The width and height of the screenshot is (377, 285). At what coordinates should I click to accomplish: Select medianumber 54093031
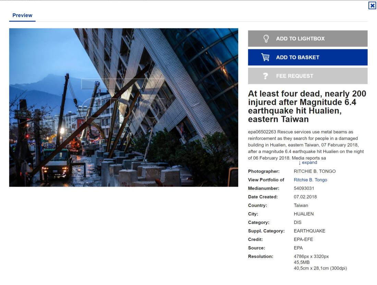tap(304, 188)
